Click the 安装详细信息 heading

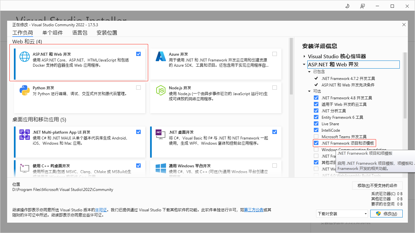320,46
